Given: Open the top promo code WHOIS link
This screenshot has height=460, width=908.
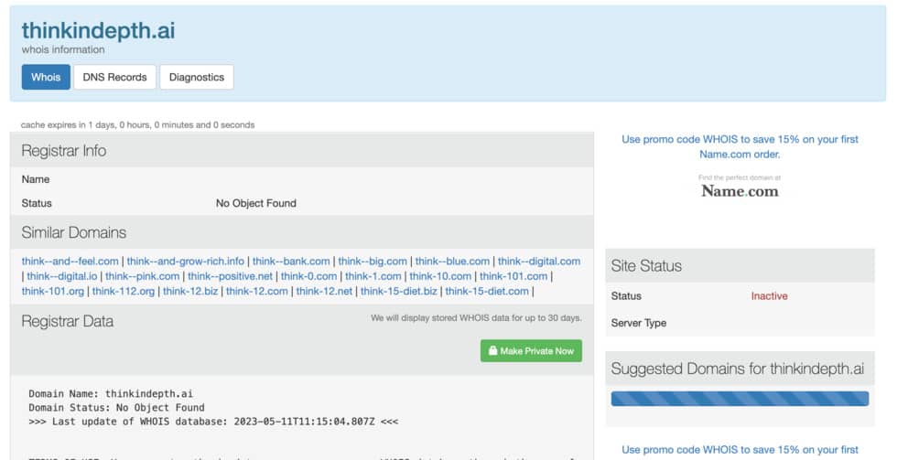Looking at the screenshot, I should pos(740,146).
